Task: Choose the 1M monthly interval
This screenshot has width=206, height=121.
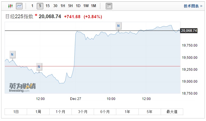Action: pyautogui.click(x=93, y=6)
